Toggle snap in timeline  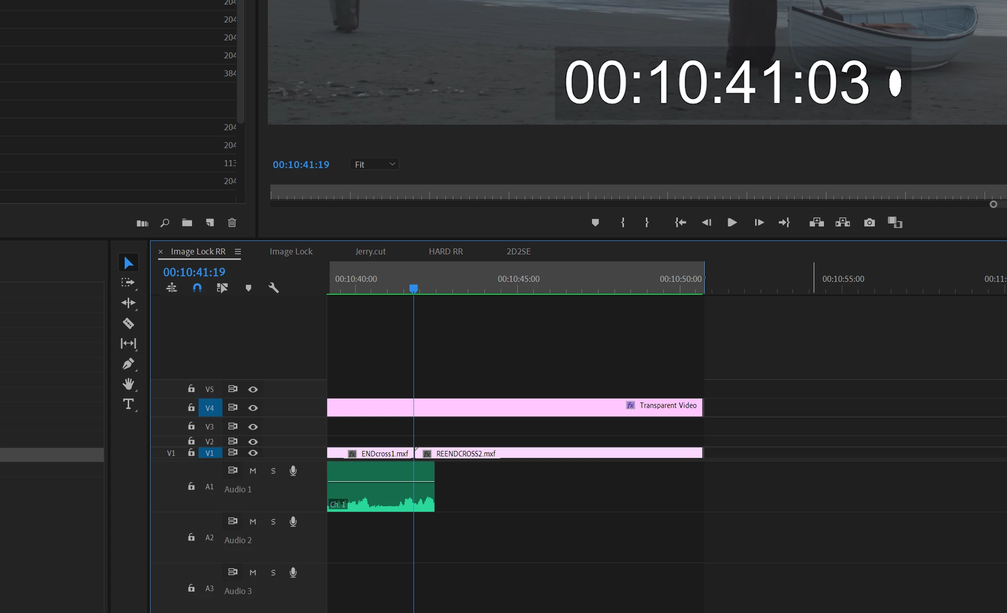pyautogui.click(x=197, y=288)
